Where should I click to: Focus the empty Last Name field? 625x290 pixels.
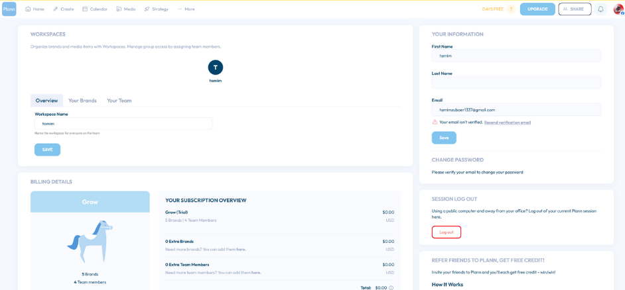click(x=516, y=83)
